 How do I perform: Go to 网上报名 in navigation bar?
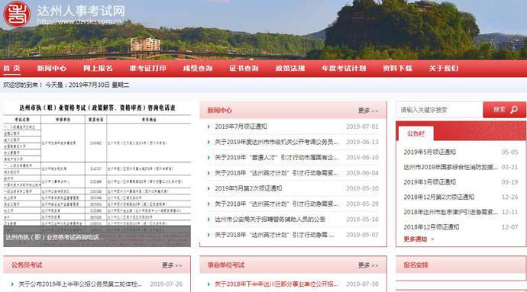98,69
